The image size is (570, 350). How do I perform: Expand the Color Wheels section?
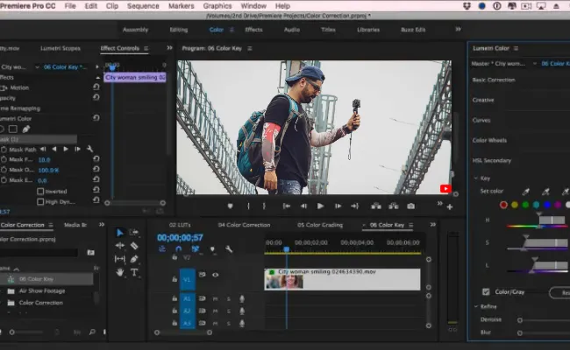(x=489, y=140)
